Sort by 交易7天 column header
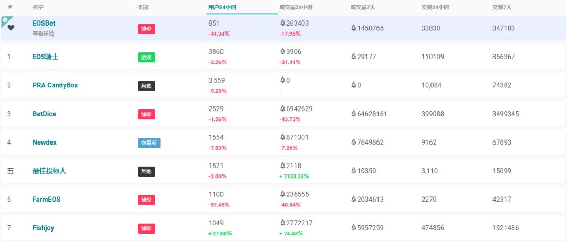This screenshot has width=567, height=242. (x=501, y=7)
